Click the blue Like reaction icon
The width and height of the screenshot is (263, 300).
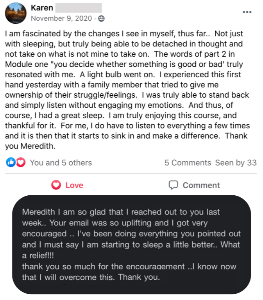11,162
